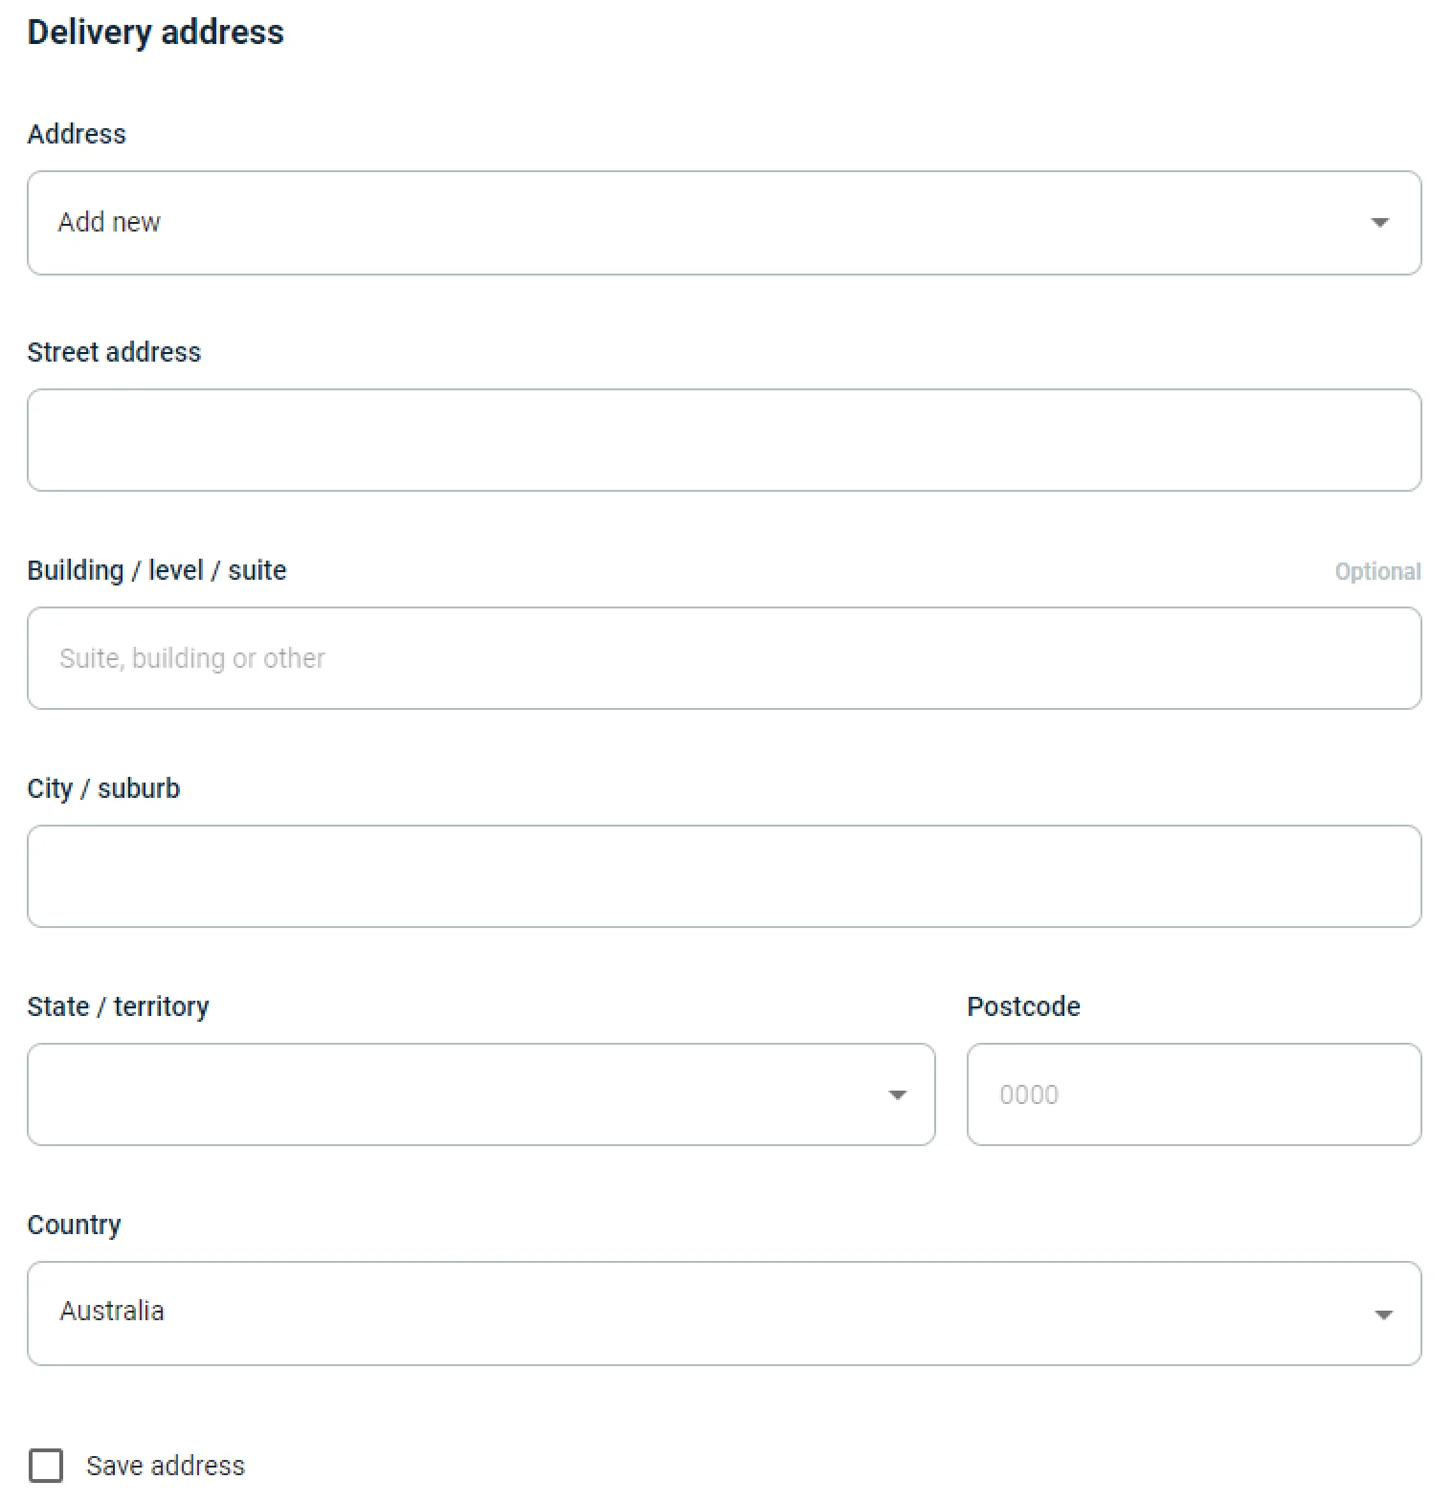Screen dimensions: 1453x1502
Task: Click the "Delivery address" heading
Action: [155, 33]
